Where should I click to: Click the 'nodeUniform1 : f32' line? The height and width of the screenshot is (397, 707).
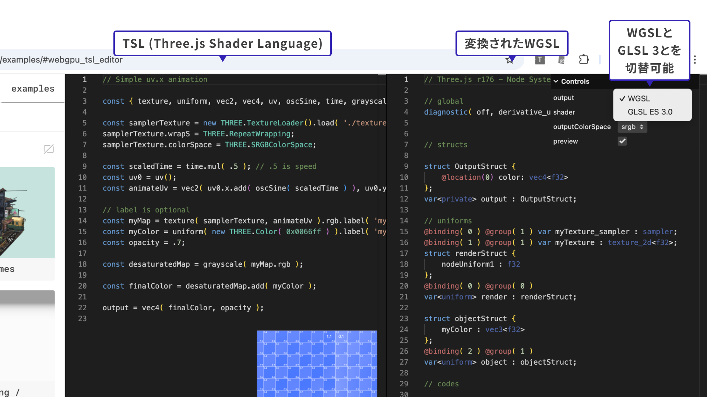pos(481,264)
